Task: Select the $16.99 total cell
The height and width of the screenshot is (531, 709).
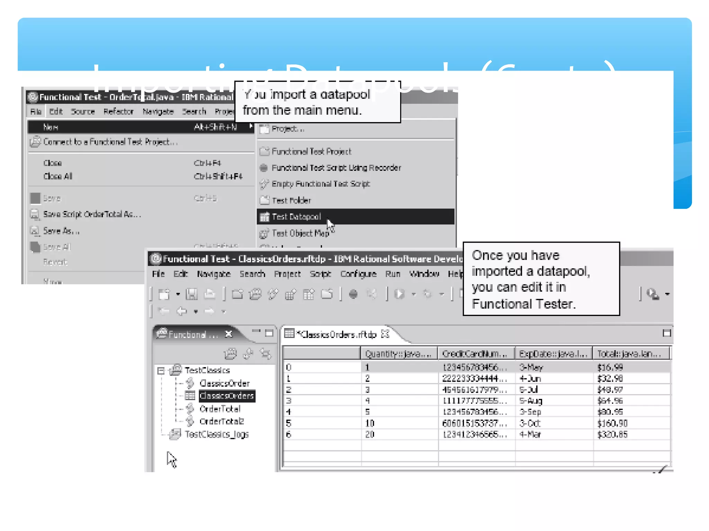Action: point(631,367)
